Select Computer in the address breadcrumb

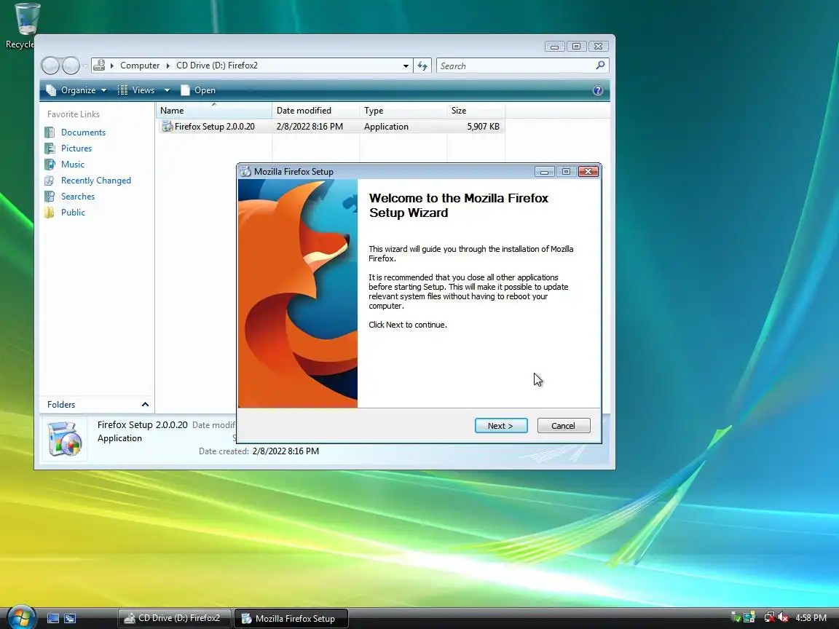(140, 66)
